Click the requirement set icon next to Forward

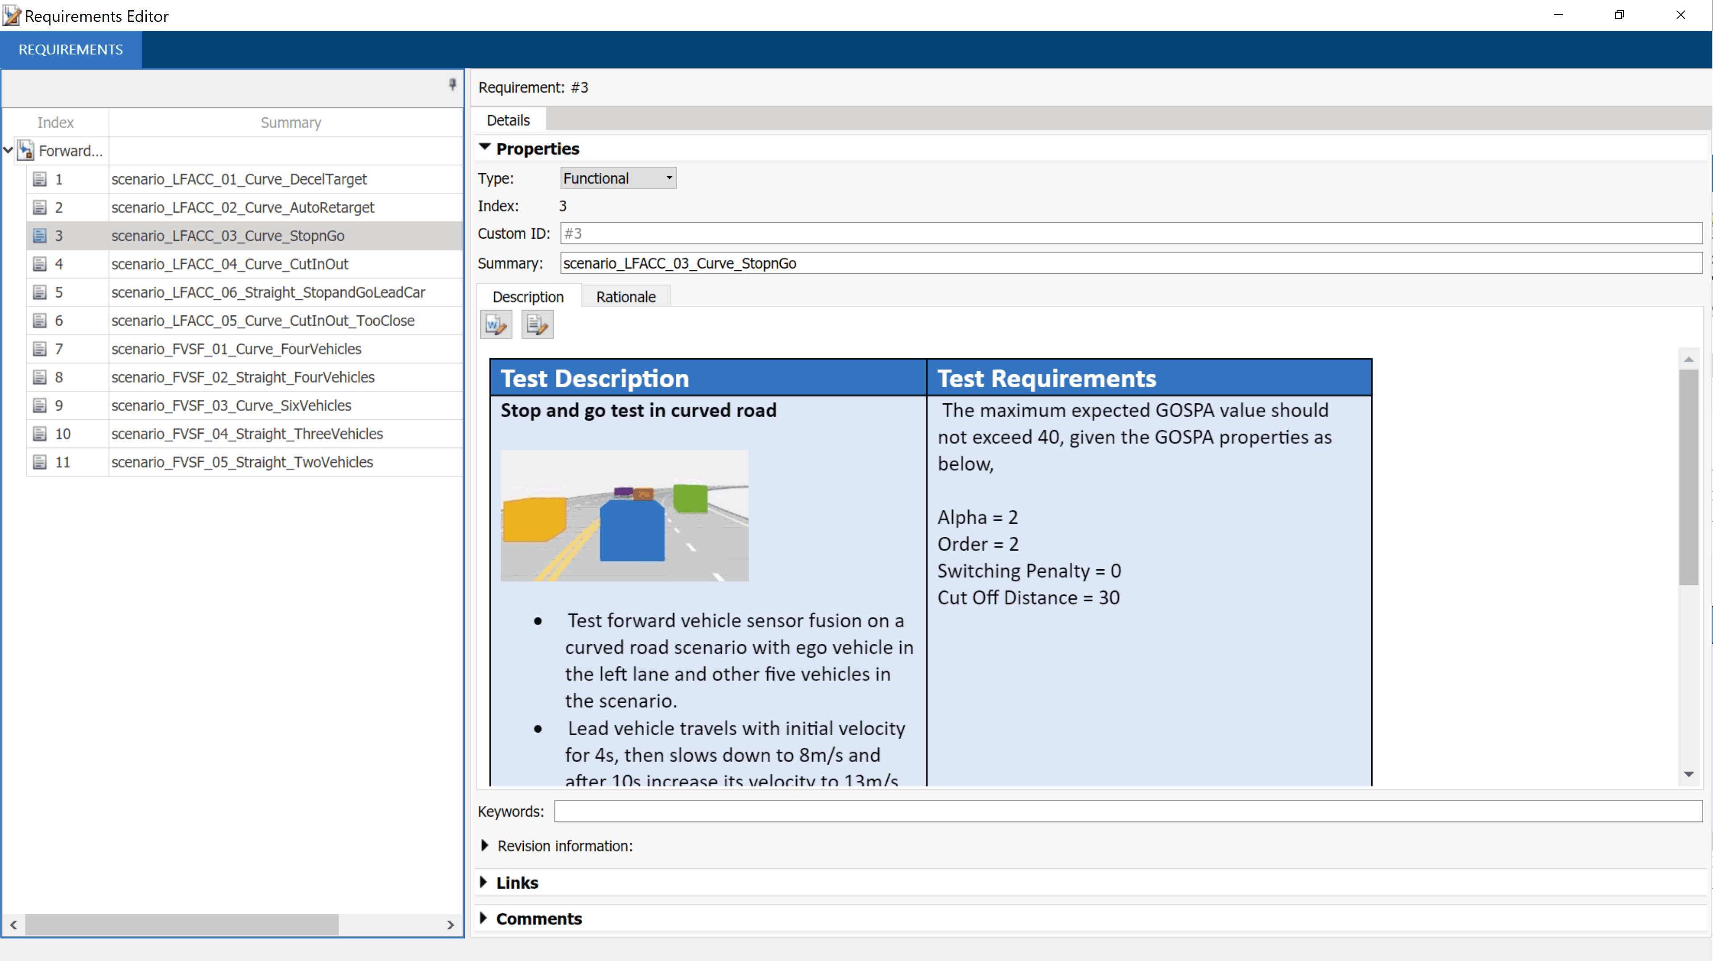click(26, 150)
